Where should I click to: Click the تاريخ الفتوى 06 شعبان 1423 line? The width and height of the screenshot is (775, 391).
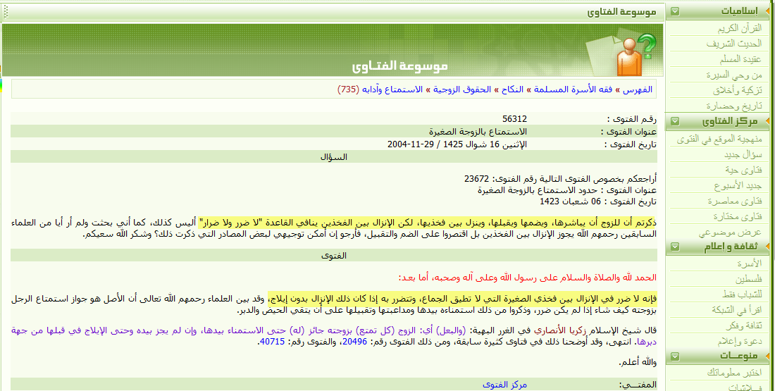pos(598,201)
